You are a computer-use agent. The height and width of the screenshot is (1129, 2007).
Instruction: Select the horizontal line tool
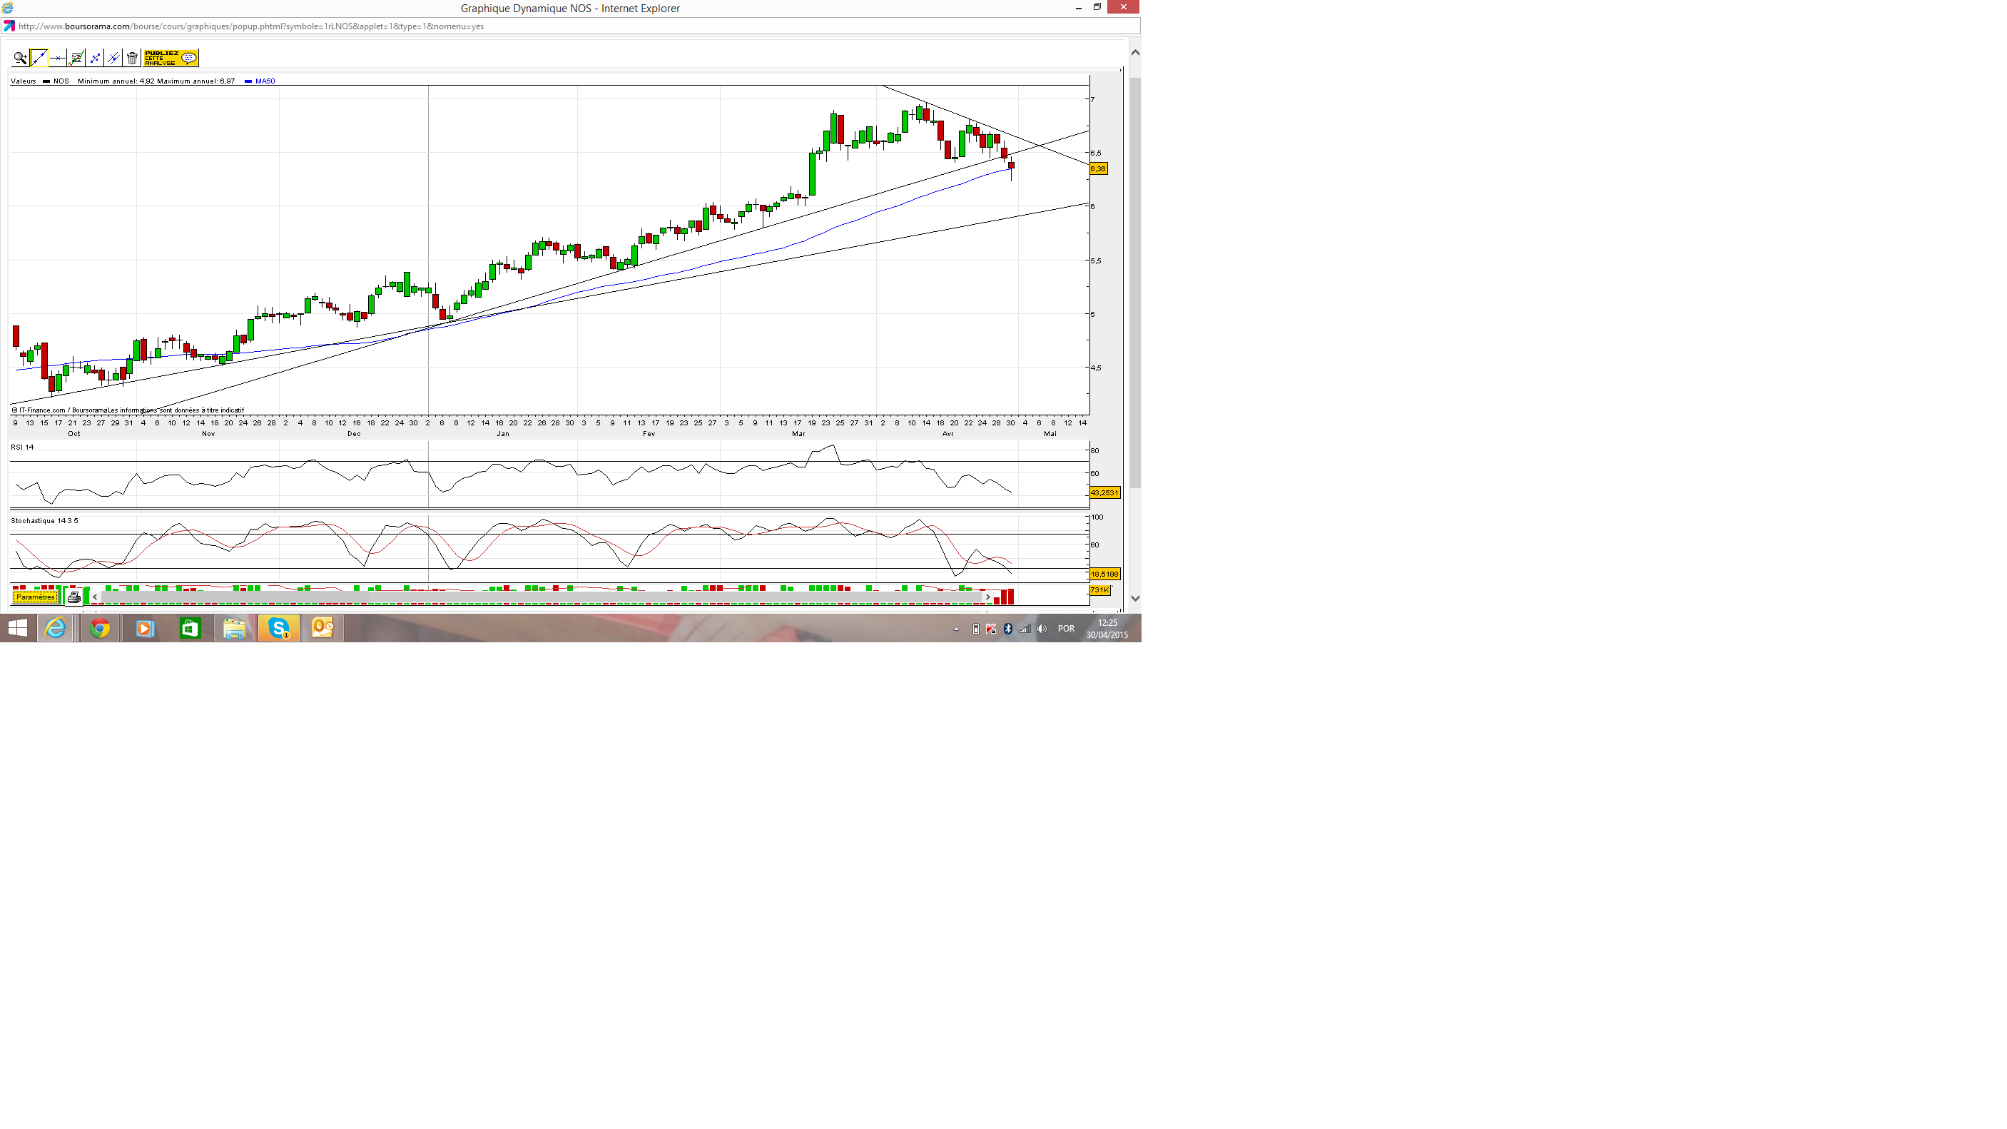coord(58,58)
